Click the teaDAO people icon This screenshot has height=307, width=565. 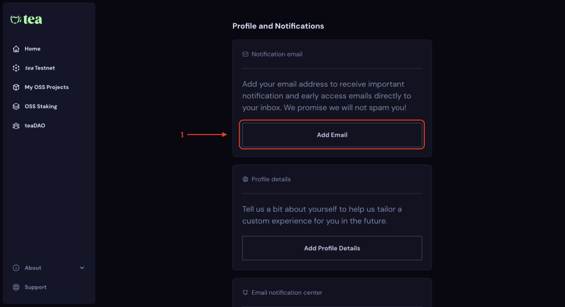click(16, 126)
